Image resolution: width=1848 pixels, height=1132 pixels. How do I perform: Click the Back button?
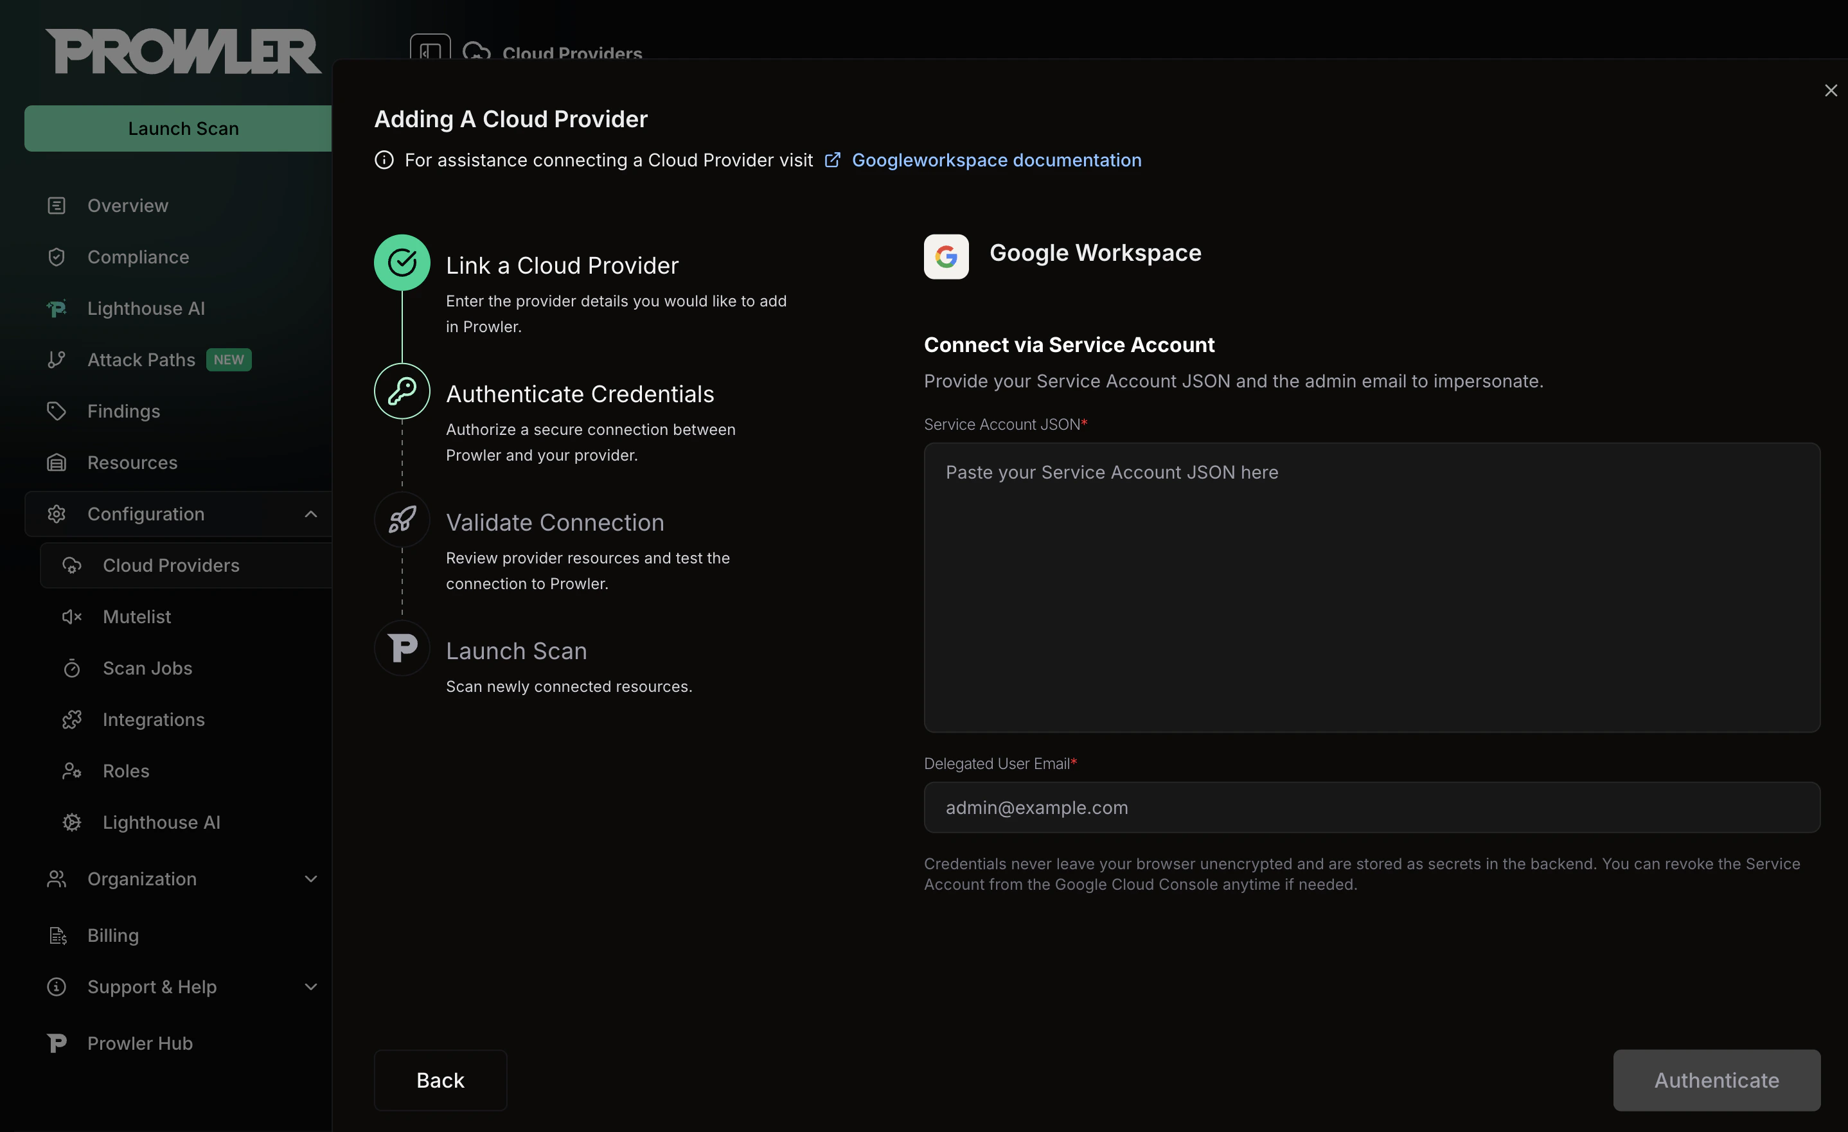[440, 1079]
